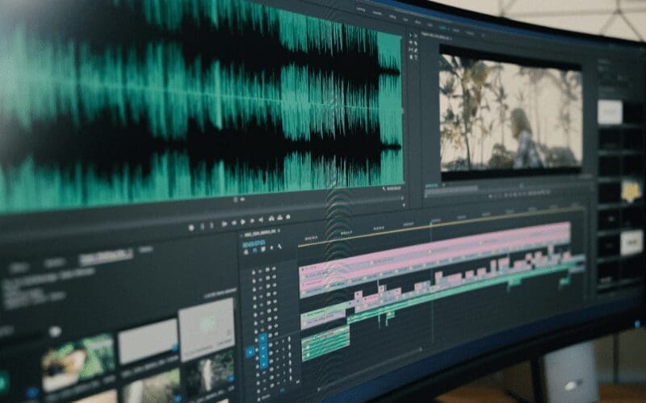Click the Overwrite edit button
This screenshot has width=646, height=403.
tap(280, 218)
